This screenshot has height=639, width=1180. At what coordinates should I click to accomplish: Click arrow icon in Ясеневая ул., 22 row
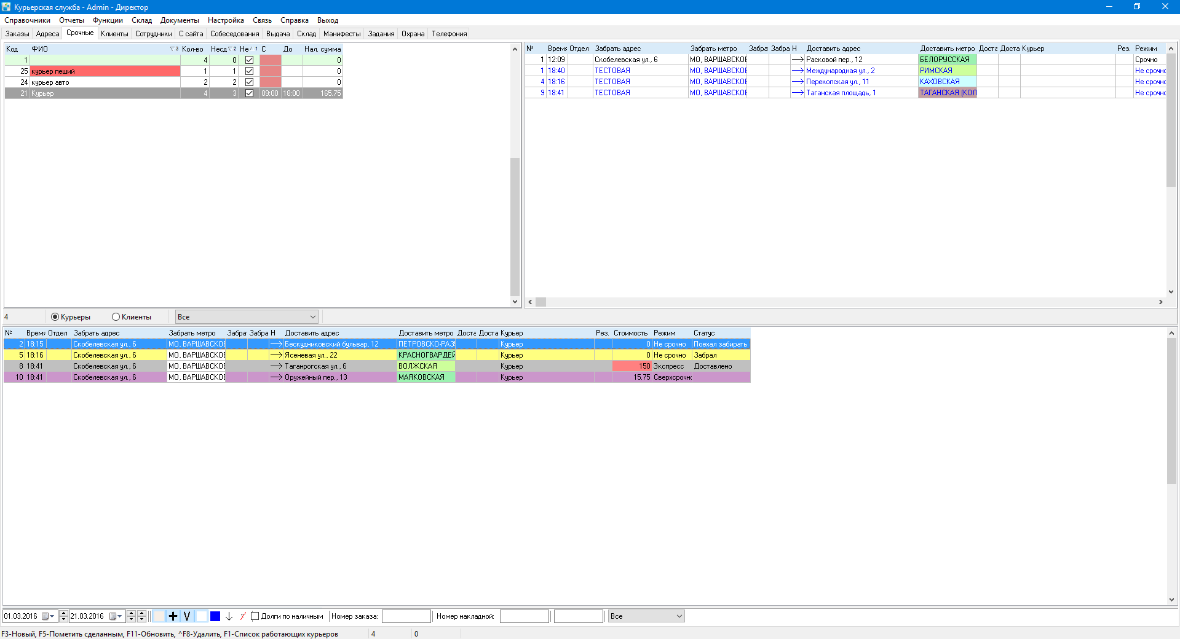(x=276, y=355)
